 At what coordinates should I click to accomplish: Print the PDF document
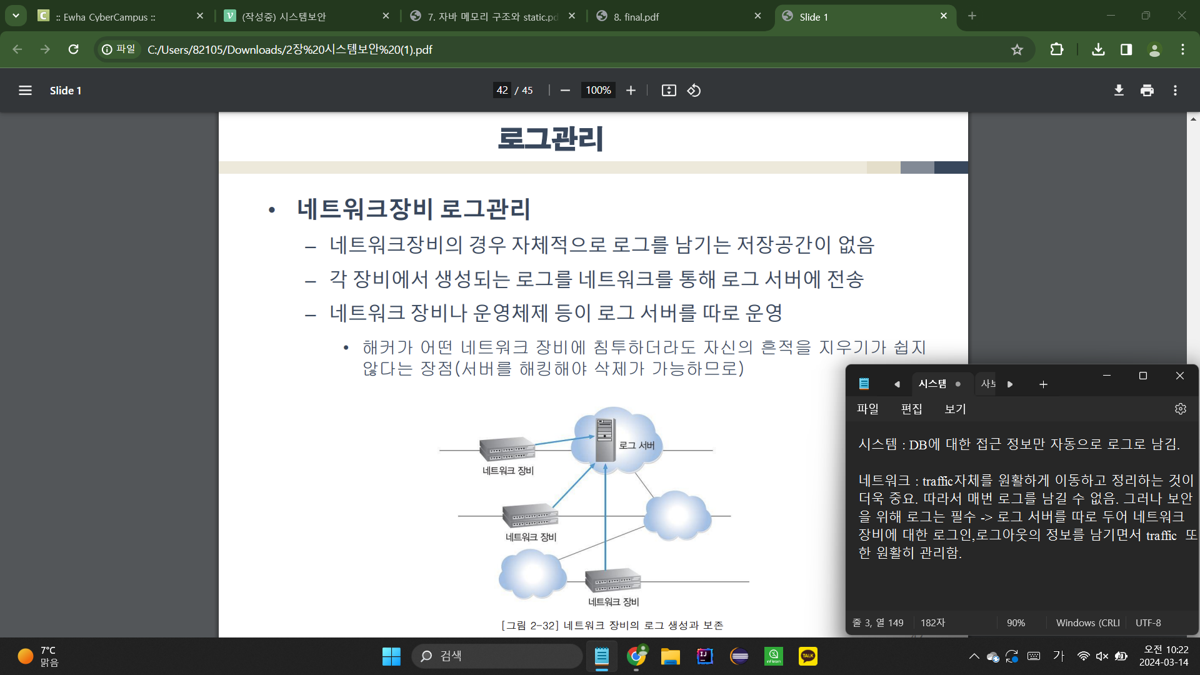[x=1147, y=91]
